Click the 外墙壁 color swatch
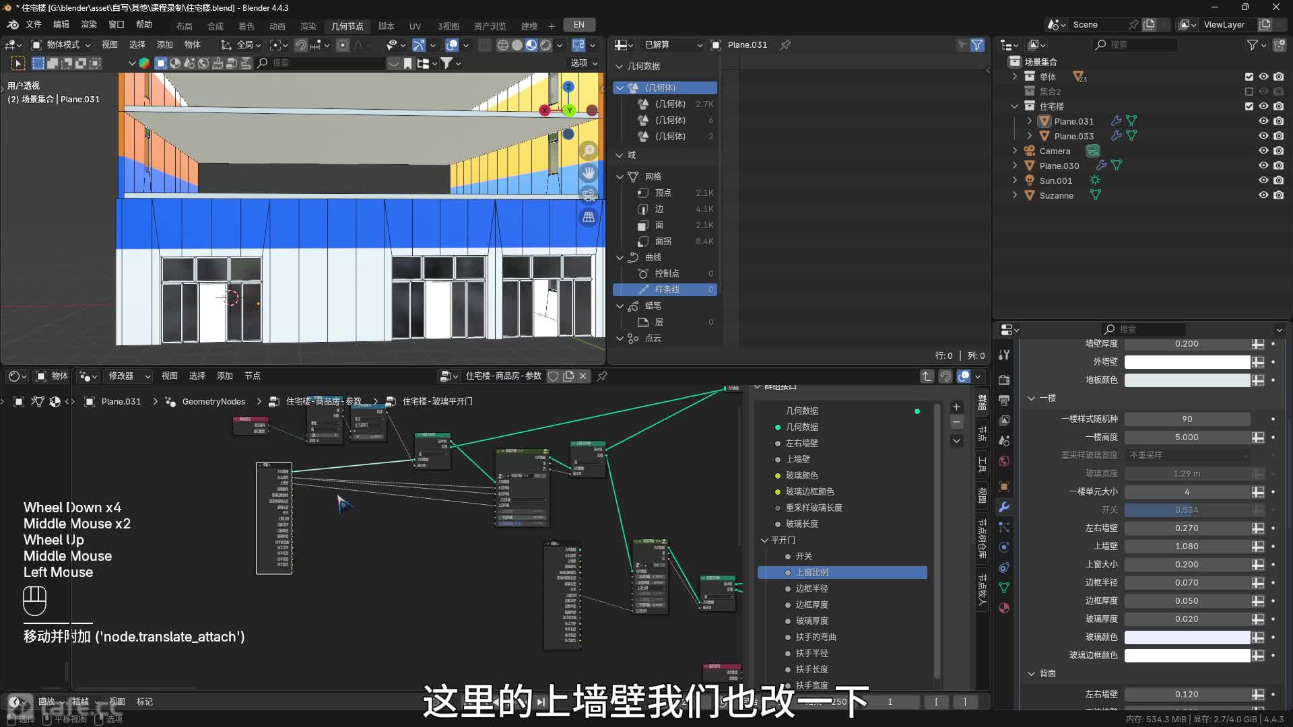The height and width of the screenshot is (727, 1293). tap(1187, 362)
